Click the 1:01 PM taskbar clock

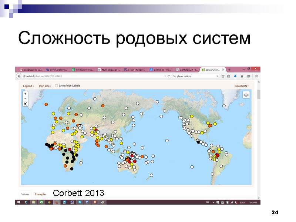pos(253,202)
